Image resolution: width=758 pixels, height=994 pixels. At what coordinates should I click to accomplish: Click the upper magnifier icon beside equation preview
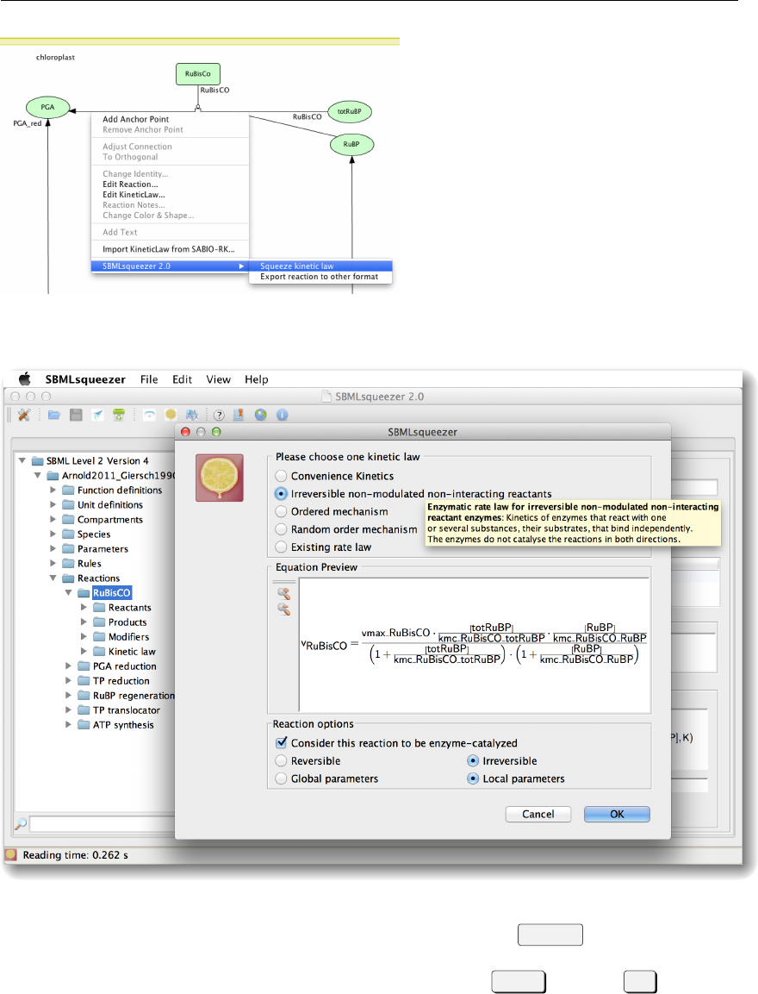tap(283, 594)
